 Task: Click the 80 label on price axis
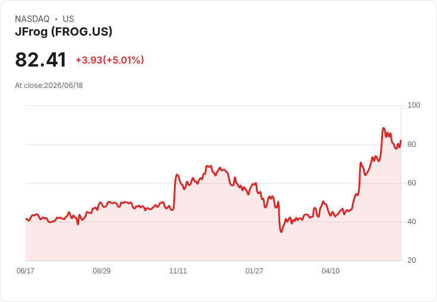(x=411, y=144)
